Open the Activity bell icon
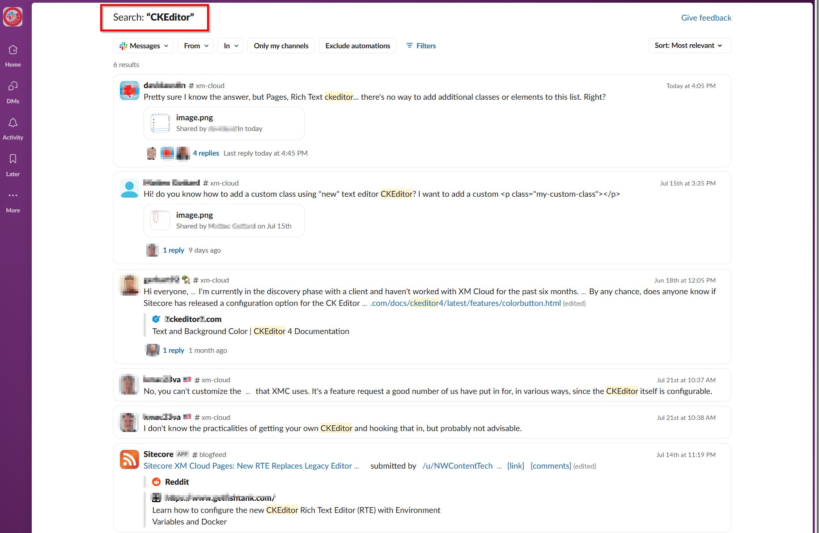The image size is (819, 533). pos(13,123)
